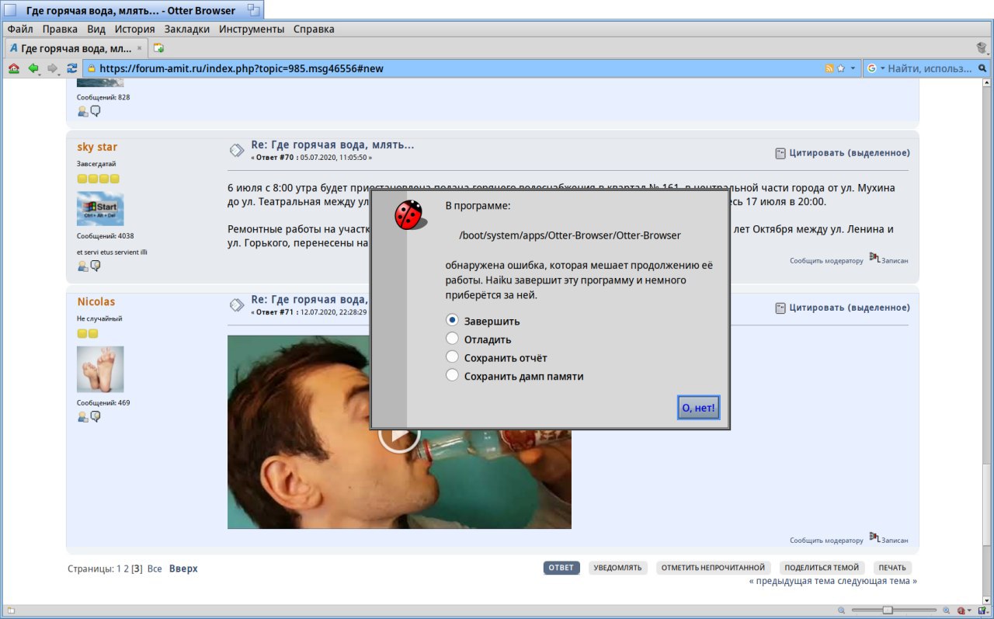Expand the address bar history dropdown

pyautogui.click(x=853, y=68)
